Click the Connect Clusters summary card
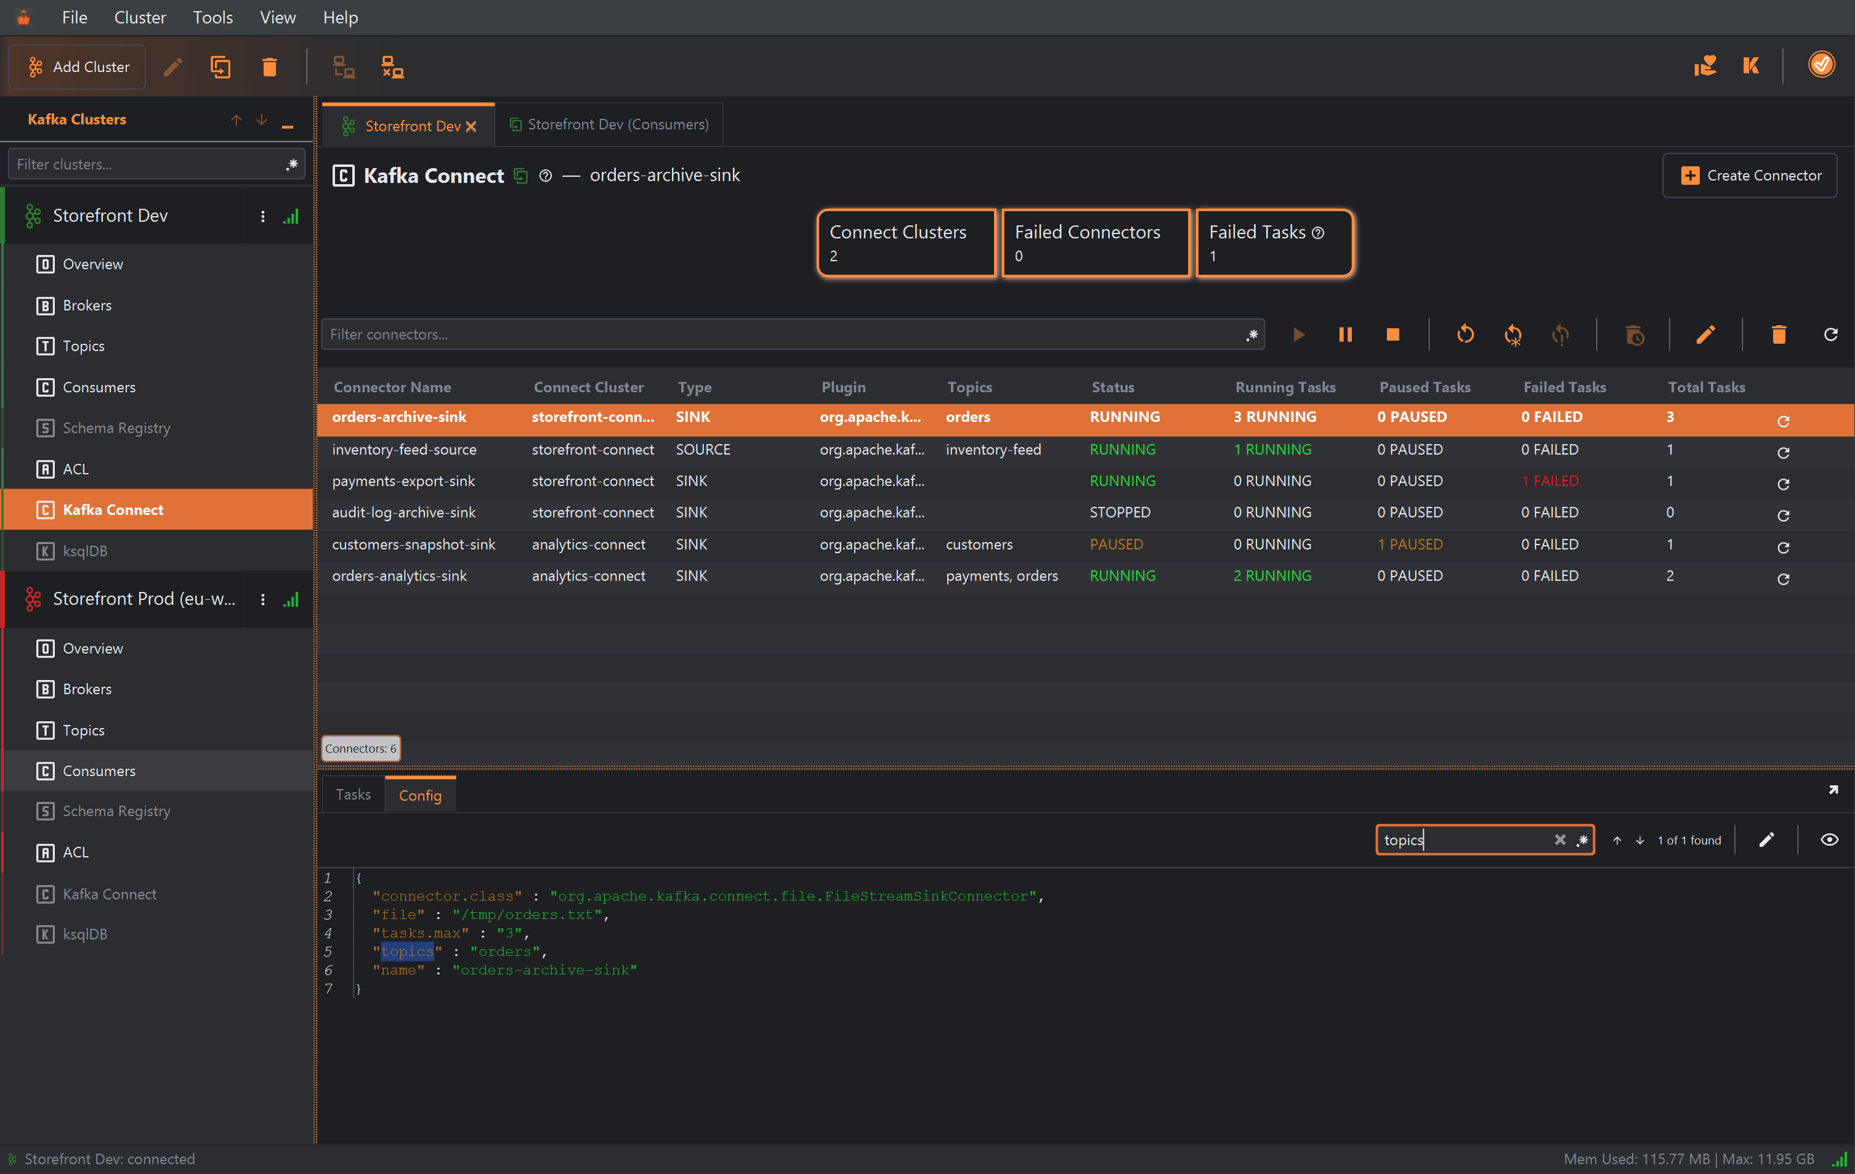This screenshot has height=1174, width=1855. [x=906, y=243]
